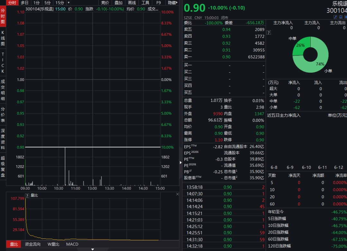The width and height of the screenshot is (347, 251).
Task: Select the W量比 indicator tab
Action: (53, 244)
